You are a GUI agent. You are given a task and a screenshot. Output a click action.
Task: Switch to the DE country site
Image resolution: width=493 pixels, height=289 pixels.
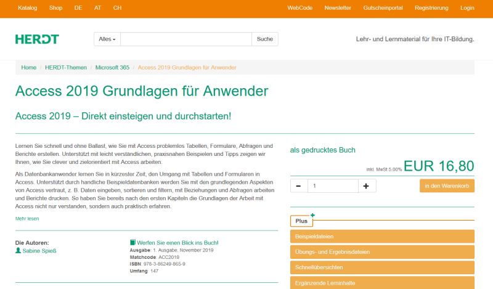click(78, 8)
